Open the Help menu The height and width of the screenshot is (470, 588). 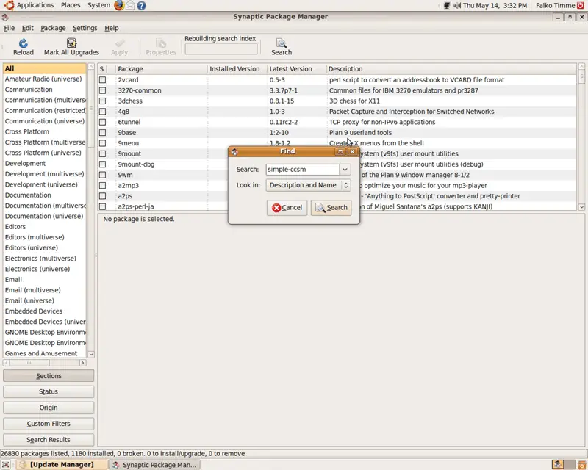point(112,28)
